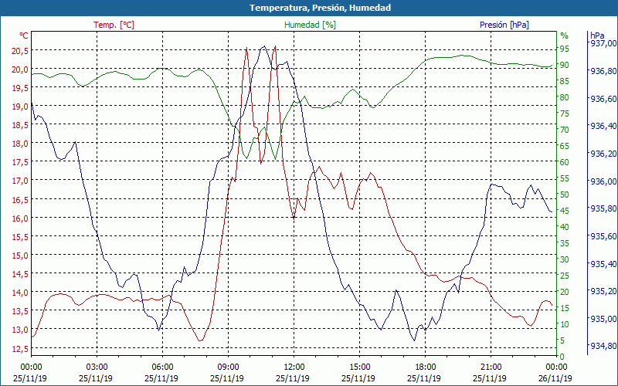618x386 pixels.
Task: Click the 935,20 pressure axis value
Action: click(x=603, y=291)
